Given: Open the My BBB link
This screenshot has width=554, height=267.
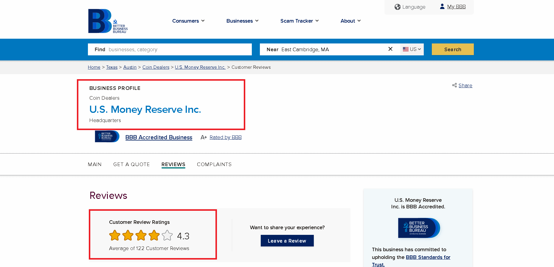Looking at the screenshot, I should (x=456, y=7).
